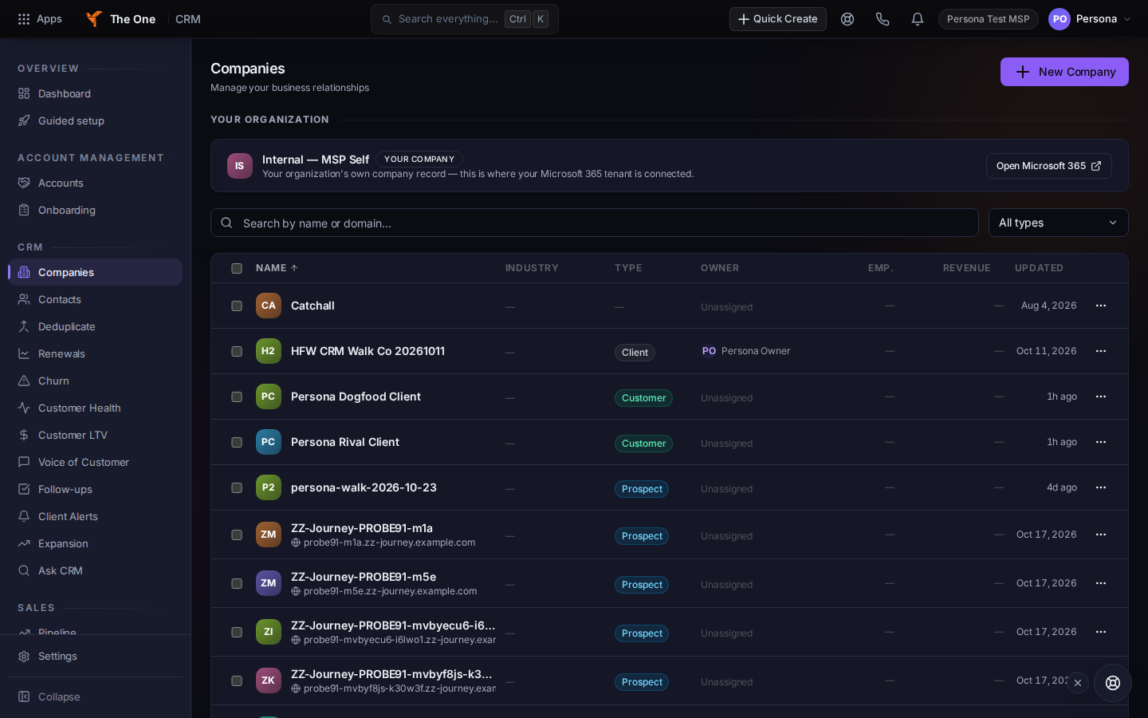
Task: Open row actions for persona-walk-2026-10-23
Action: click(x=1101, y=487)
